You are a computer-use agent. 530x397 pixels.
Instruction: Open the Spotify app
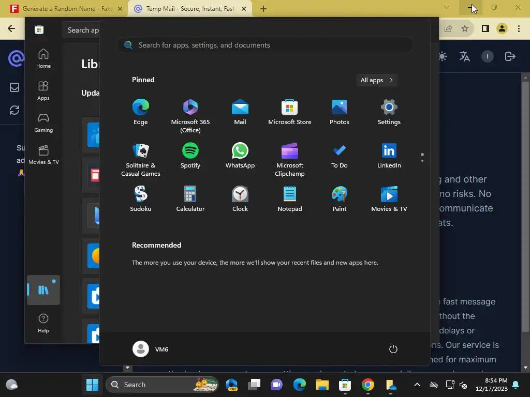(190, 156)
